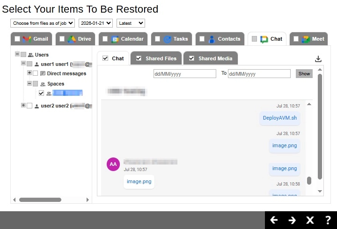Open help with the question mark icon
337x229 pixels.
click(328, 220)
